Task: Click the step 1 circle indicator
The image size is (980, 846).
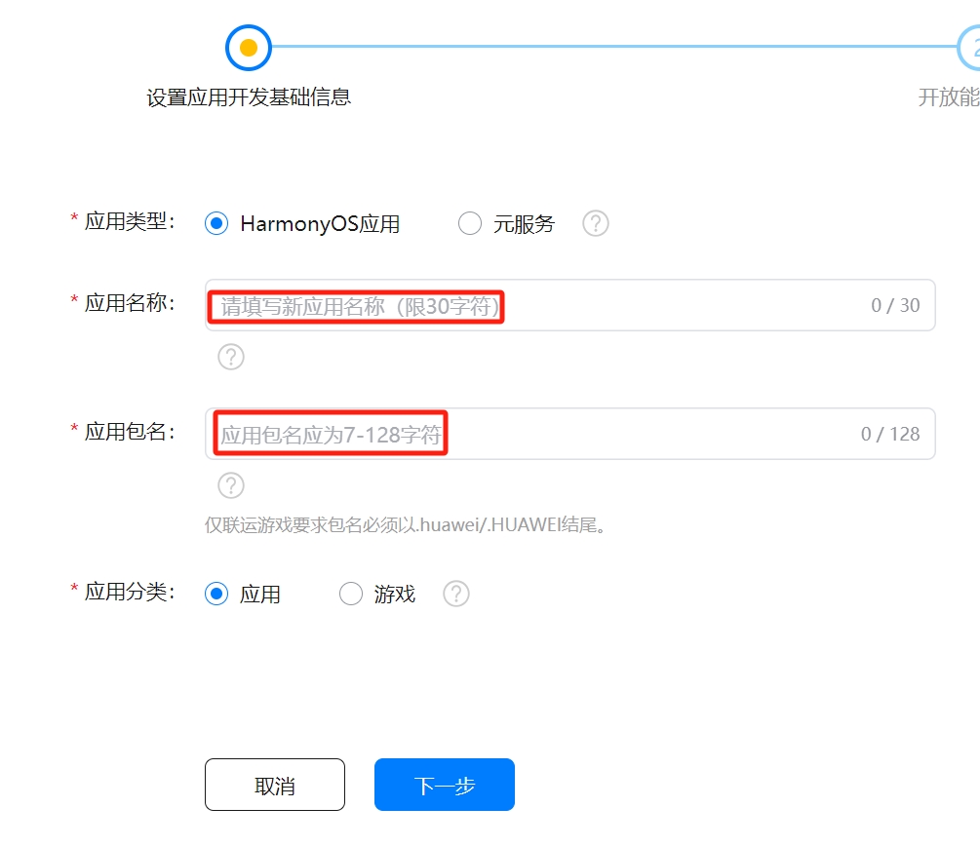Action: 248,47
